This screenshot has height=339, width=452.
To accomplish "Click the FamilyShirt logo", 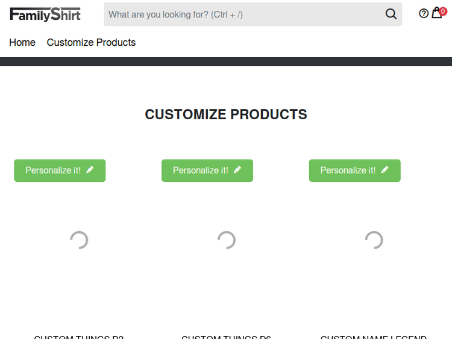I will (x=45, y=14).
